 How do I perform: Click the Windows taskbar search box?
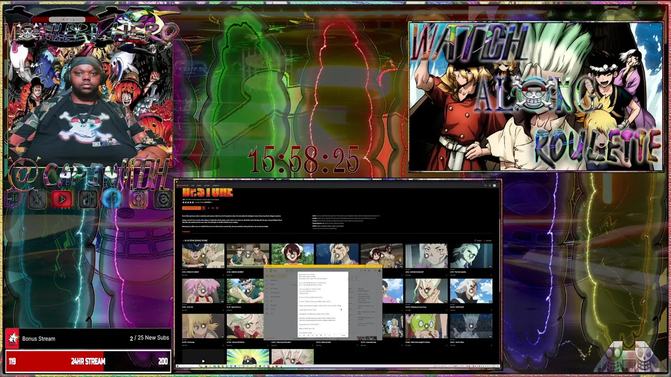click(x=190, y=365)
